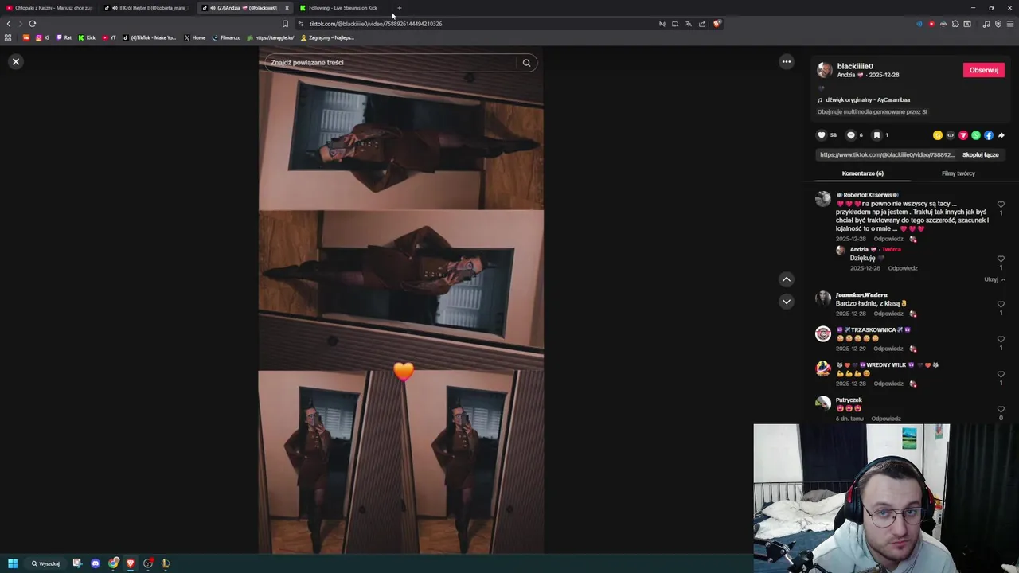
Task: Send to friends via red arrow icon
Action: (x=963, y=135)
